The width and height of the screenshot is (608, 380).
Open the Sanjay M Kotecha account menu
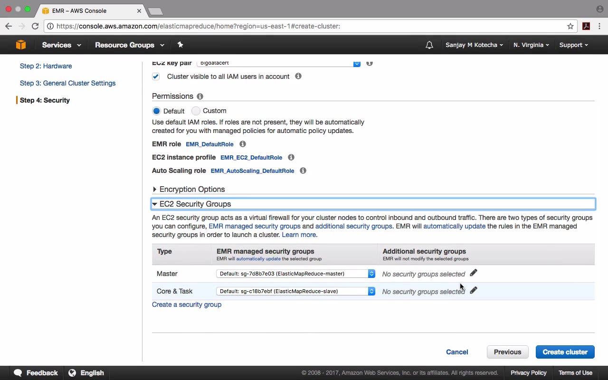pos(475,45)
